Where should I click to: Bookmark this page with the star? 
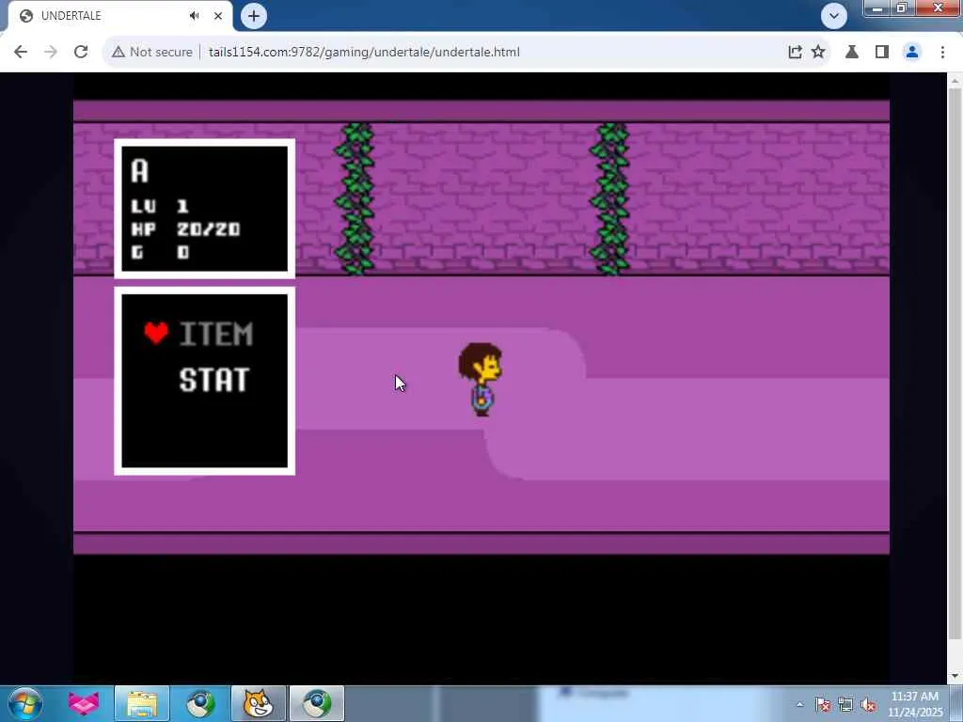tap(818, 53)
